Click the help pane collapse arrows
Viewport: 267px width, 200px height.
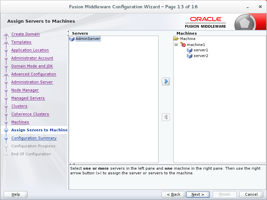(73, 164)
